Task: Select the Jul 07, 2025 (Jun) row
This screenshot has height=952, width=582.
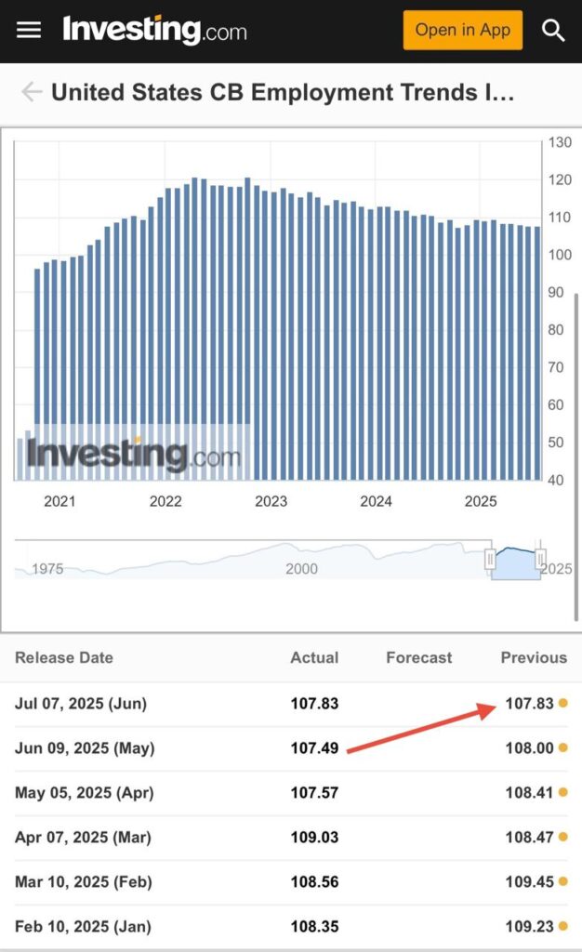Action: (x=291, y=704)
